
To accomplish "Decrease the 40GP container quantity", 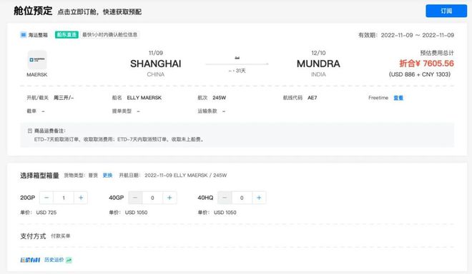I will point(135,198).
